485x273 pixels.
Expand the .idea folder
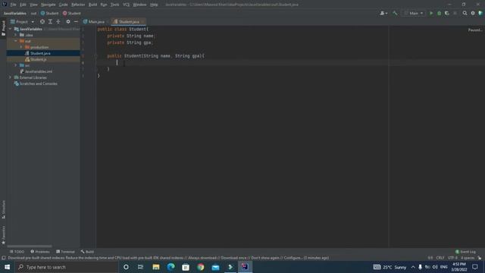(16, 35)
